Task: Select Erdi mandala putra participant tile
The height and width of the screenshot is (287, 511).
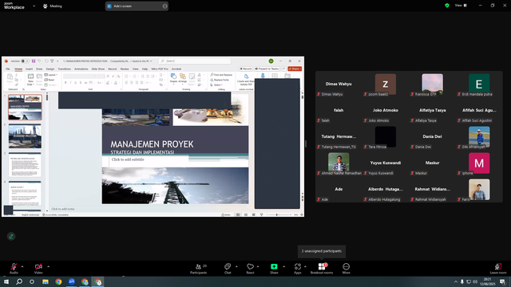Action: tap(479, 85)
